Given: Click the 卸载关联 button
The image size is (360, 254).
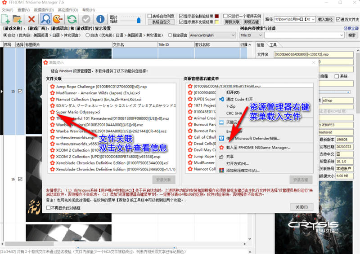Looking at the screenshot, I should [x=232, y=22].
